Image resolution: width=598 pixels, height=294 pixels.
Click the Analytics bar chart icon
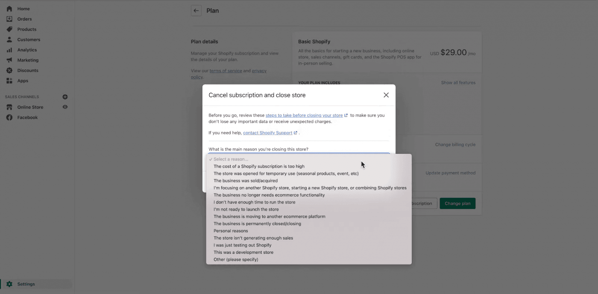click(x=9, y=50)
